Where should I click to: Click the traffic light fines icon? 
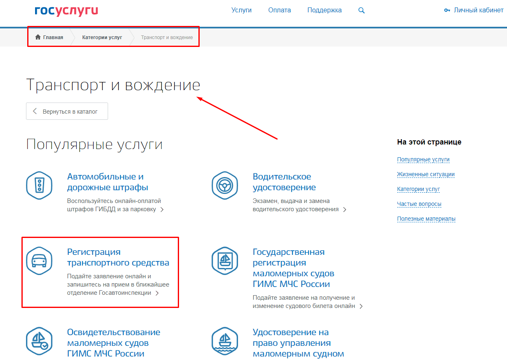tap(39, 185)
